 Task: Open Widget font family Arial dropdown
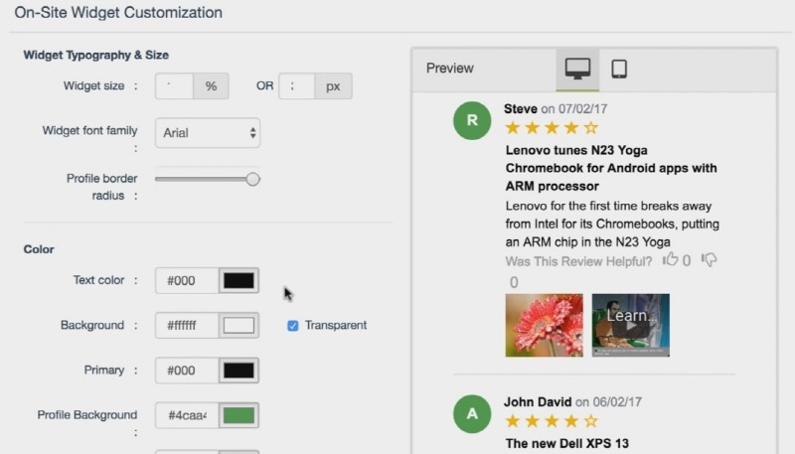point(208,133)
